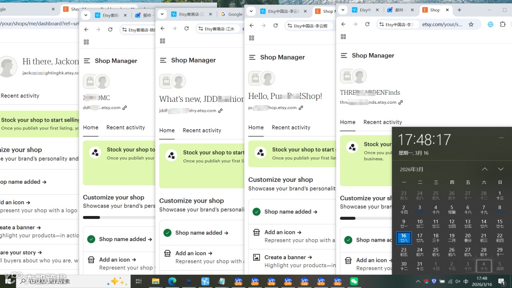Viewport: 512px width, 288px height.
Task: Click the grid apps icon in JDD window
Action: (x=163, y=41)
